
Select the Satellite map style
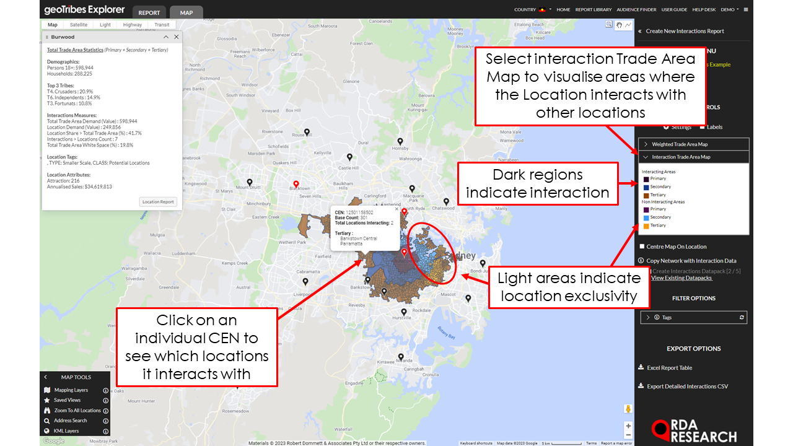coord(79,25)
